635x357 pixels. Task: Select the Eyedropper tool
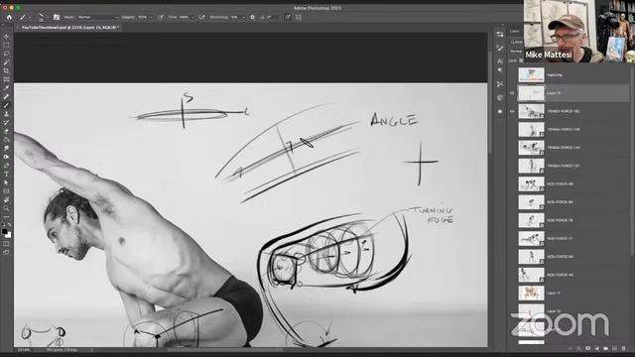[x=6, y=88]
